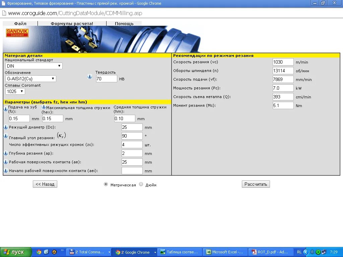Click the Скорость съема металла (Q) field
Viewport: 343px width, 257px height.
(283, 97)
